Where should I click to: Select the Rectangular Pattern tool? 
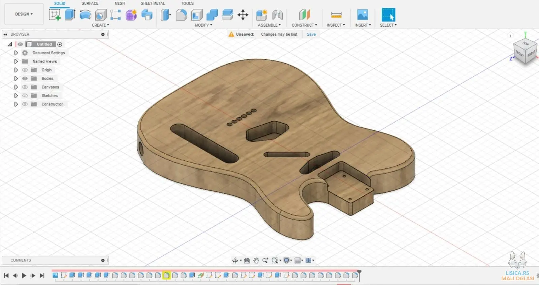116,15
